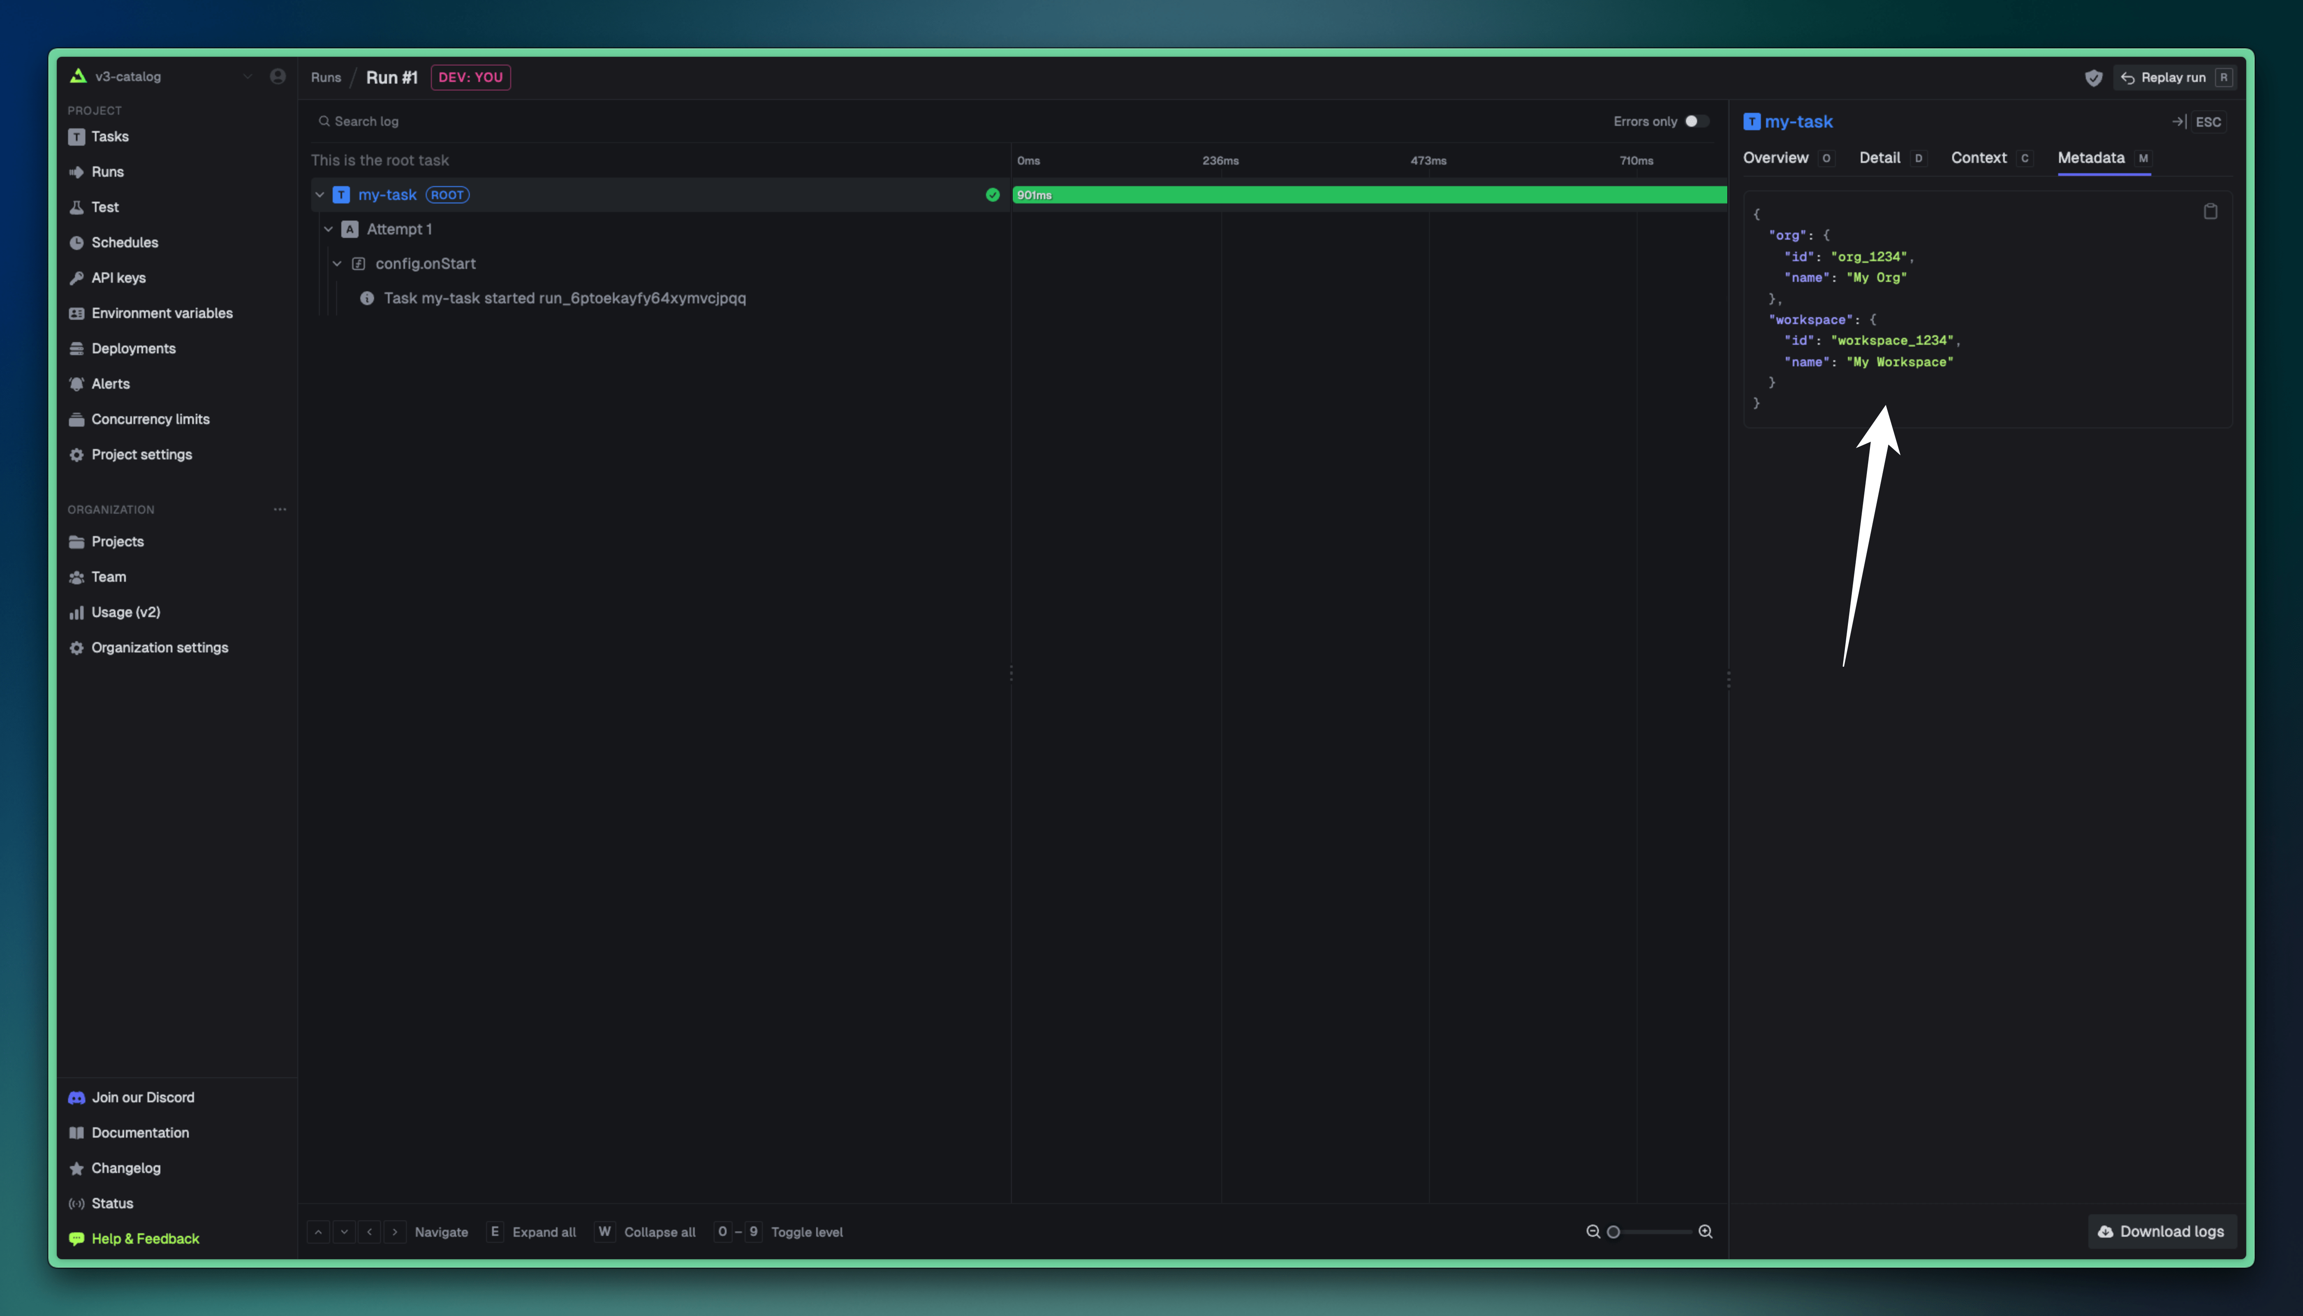Screen dimensions: 2303x1316
Task: Click the Download logs button
Action: coord(2161,1231)
